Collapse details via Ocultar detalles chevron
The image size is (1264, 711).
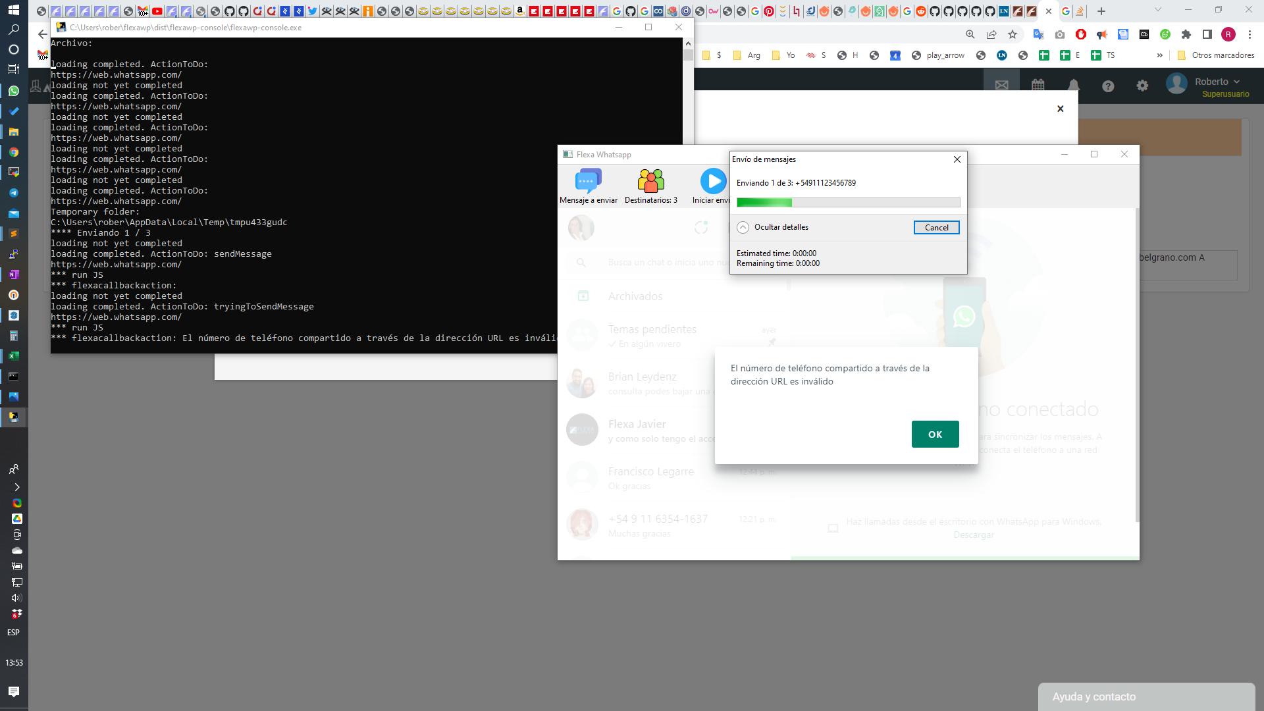(x=743, y=227)
